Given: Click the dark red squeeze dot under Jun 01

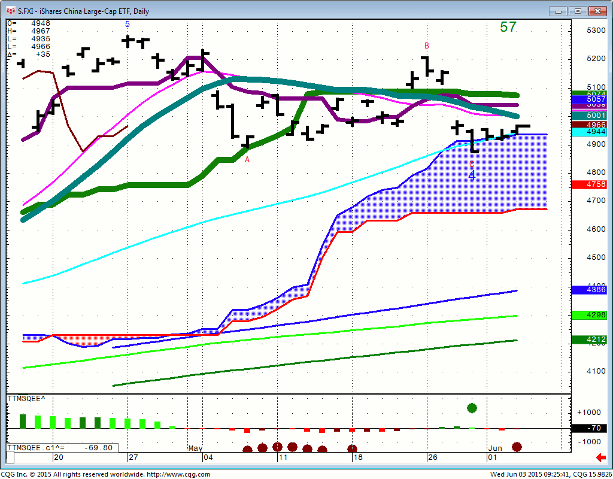Looking at the screenshot, I should click(x=517, y=447).
